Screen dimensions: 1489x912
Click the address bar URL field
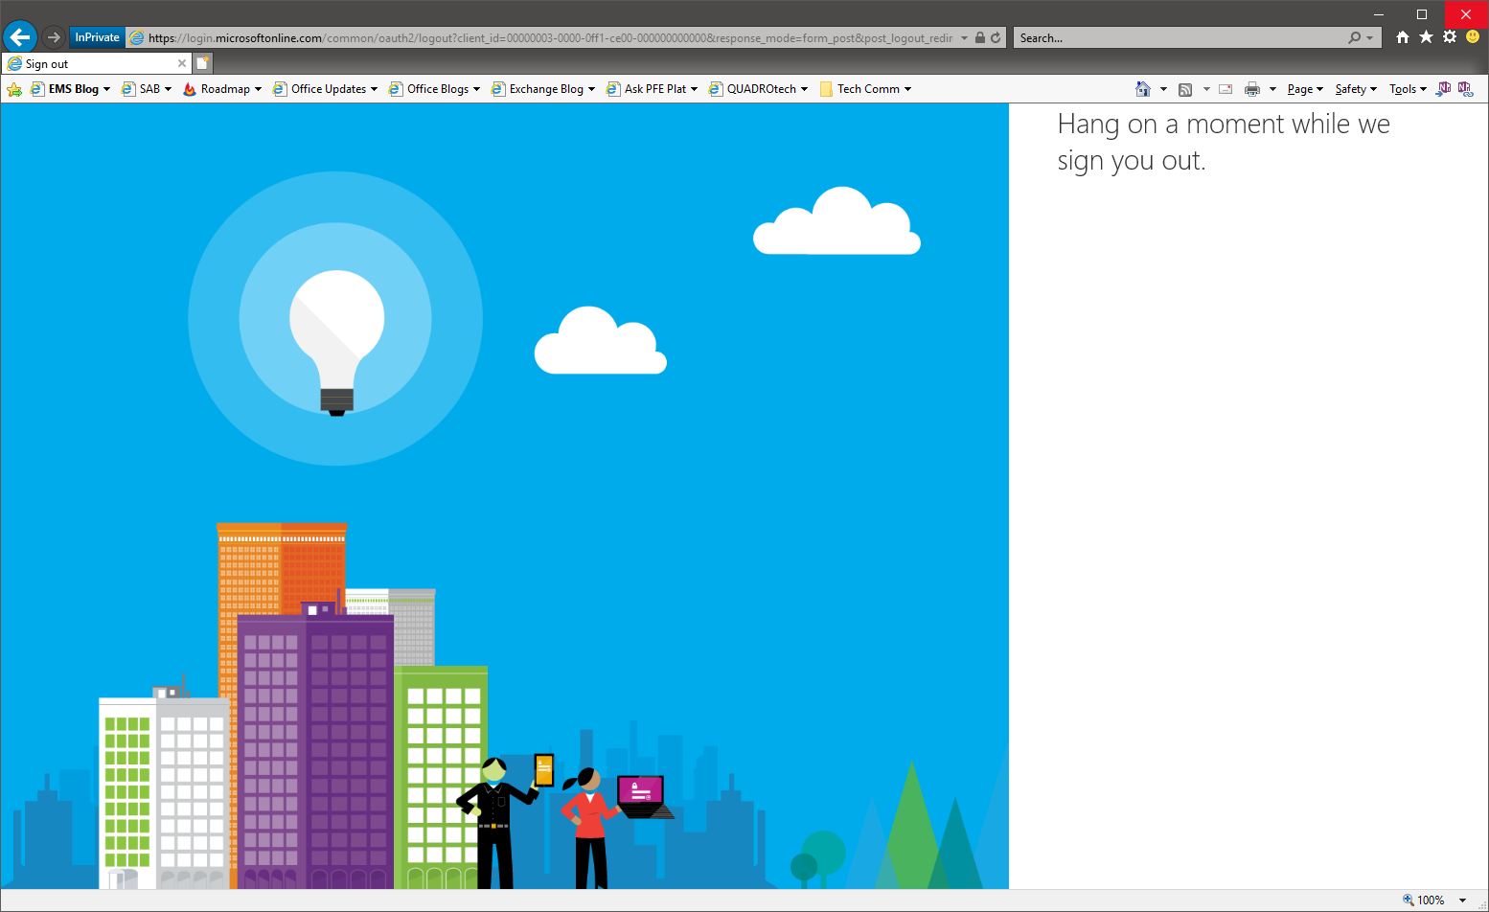pyautogui.click(x=550, y=38)
